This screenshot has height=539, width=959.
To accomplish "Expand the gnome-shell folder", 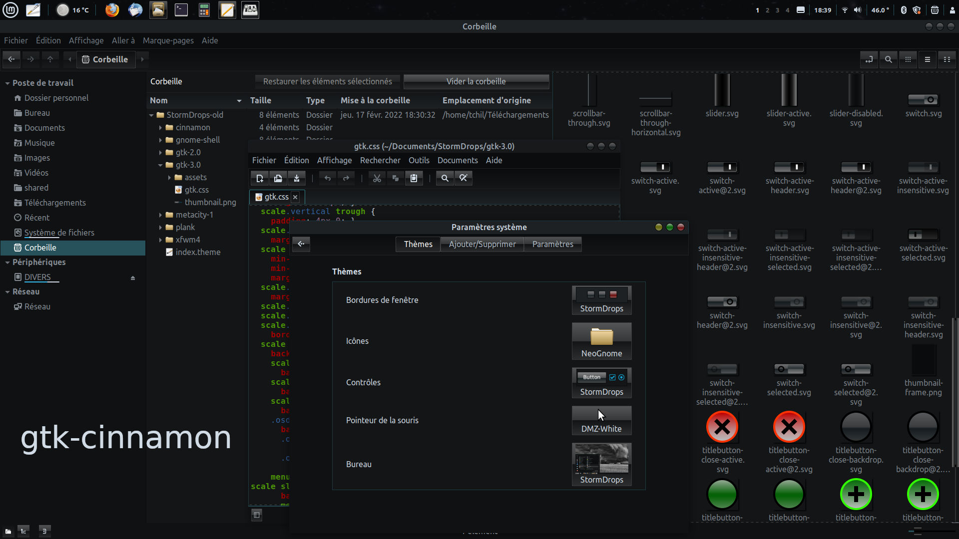I will [x=160, y=140].
